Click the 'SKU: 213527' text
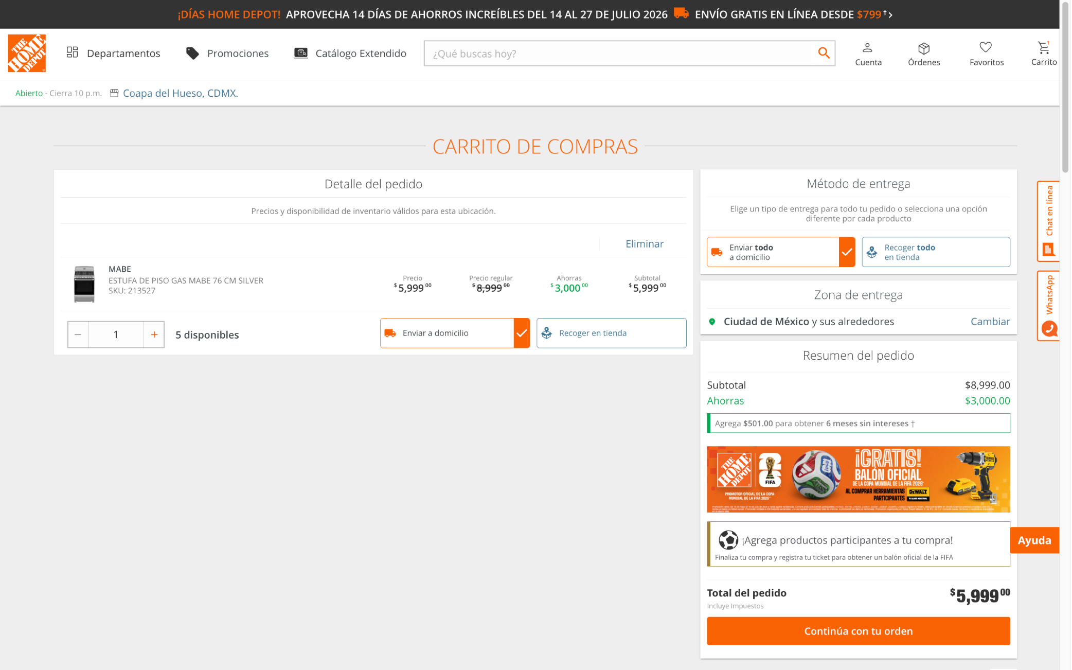Screen dimensions: 1072x670 132,291
